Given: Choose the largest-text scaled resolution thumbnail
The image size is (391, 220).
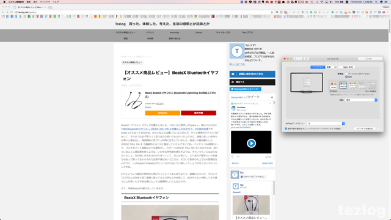Looking at the screenshot, I should (x=334, y=86).
